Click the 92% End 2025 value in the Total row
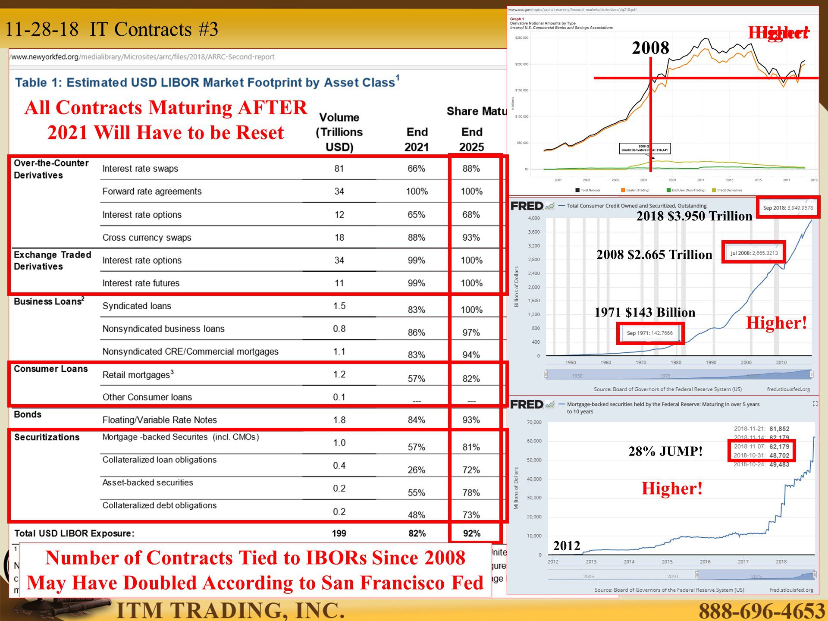828x621 pixels. (472, 533)
